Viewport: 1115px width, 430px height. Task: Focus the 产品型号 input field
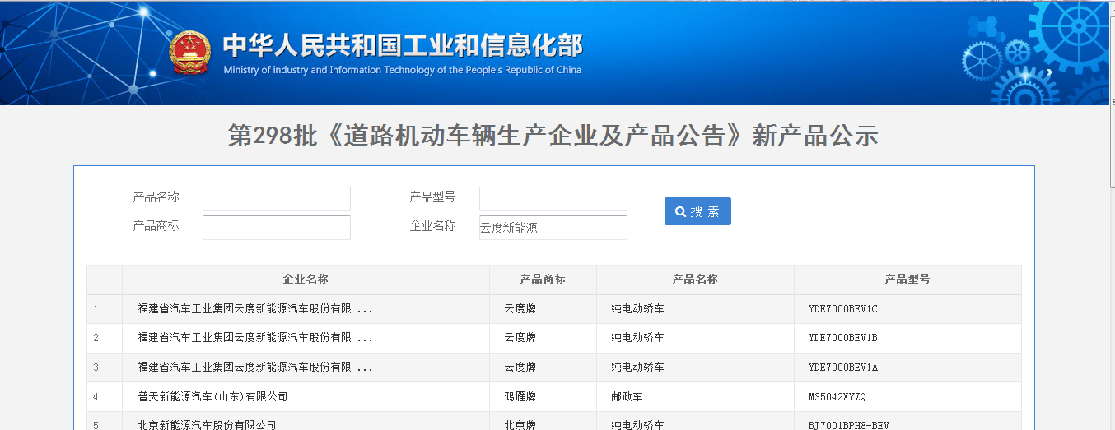(x=553, y=199)
